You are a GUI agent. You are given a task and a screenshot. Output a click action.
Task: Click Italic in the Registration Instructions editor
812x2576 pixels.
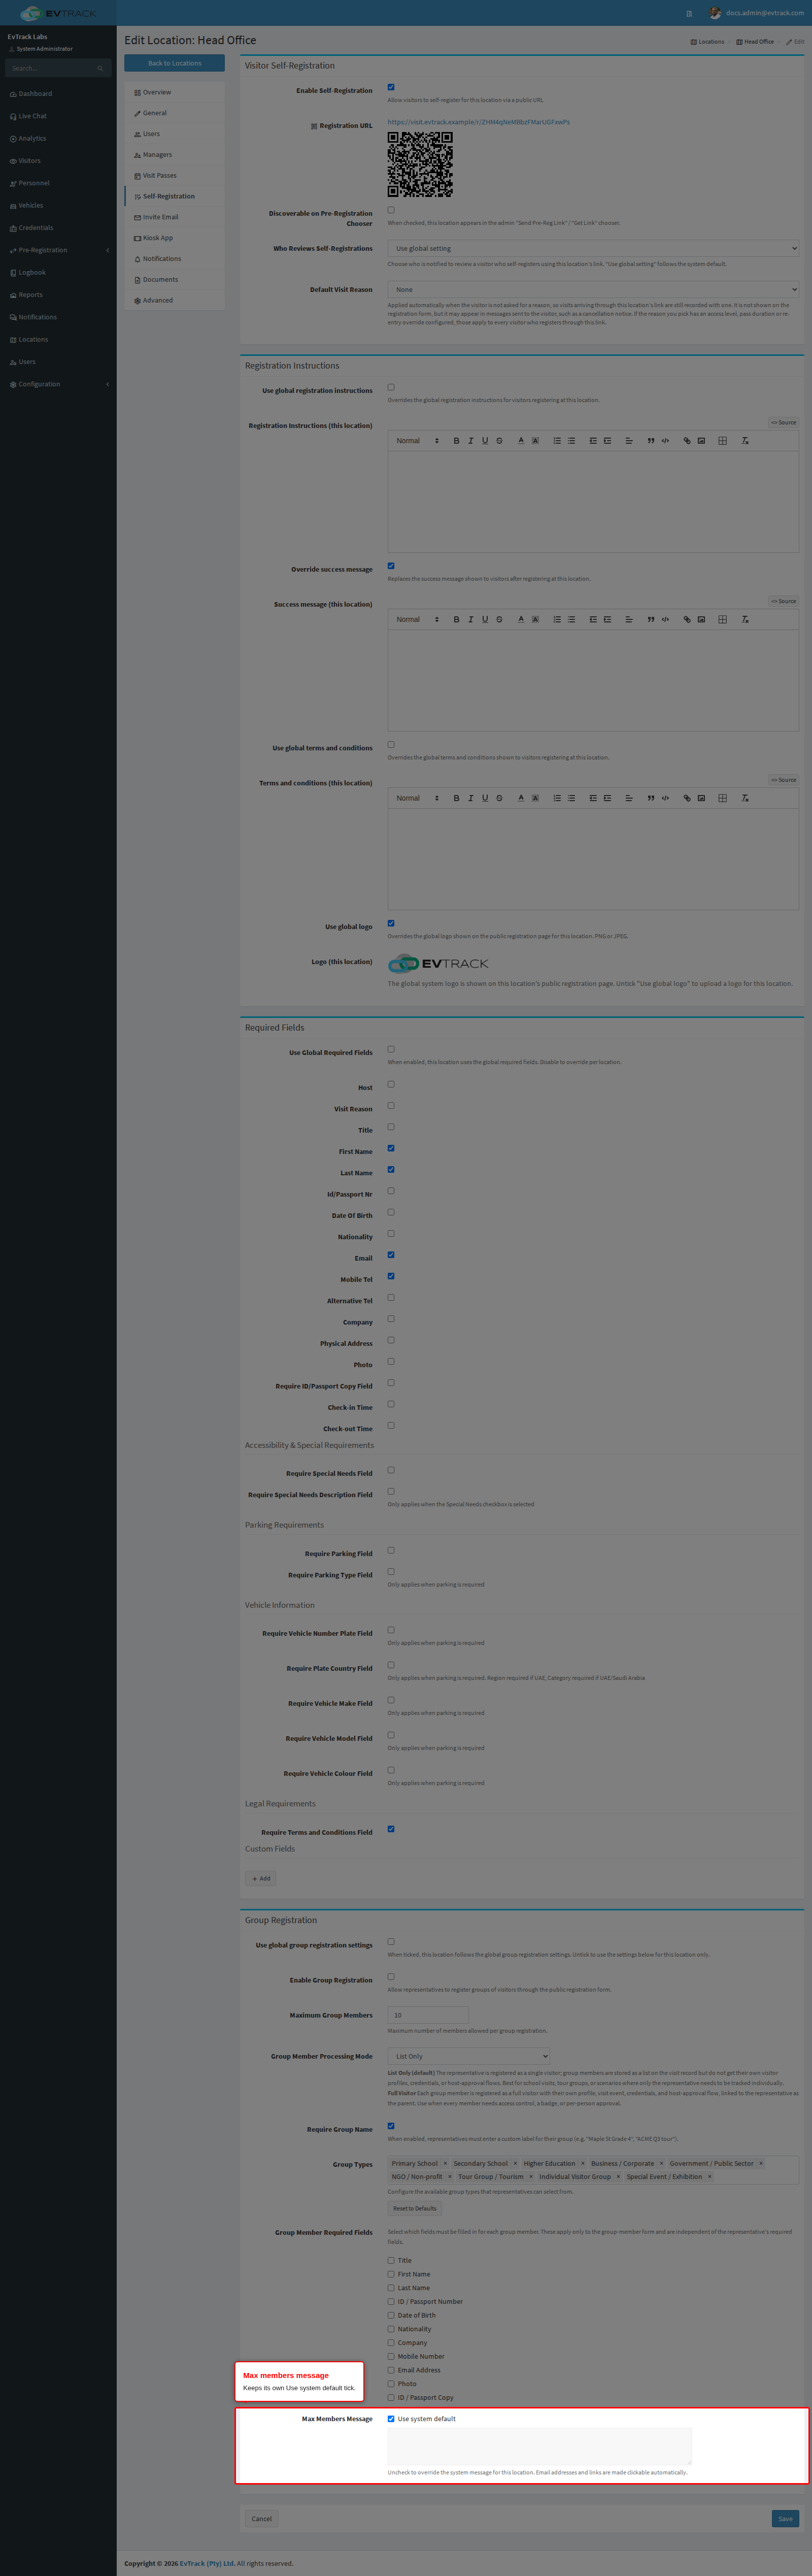point(470,441)
